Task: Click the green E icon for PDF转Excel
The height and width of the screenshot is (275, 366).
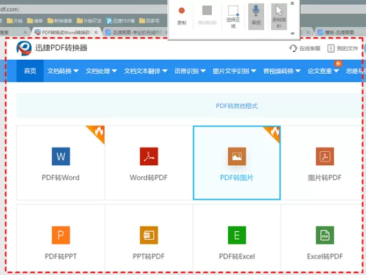Action: [x=237, y=235]
